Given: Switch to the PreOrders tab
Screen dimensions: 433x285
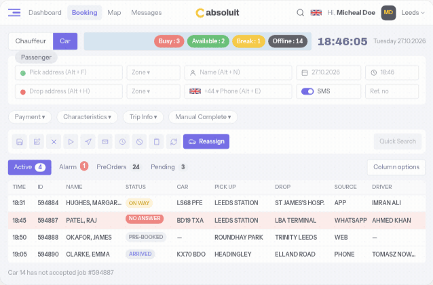Looking at the screenshot, I should pyautogui.click(x=119, y=167).
